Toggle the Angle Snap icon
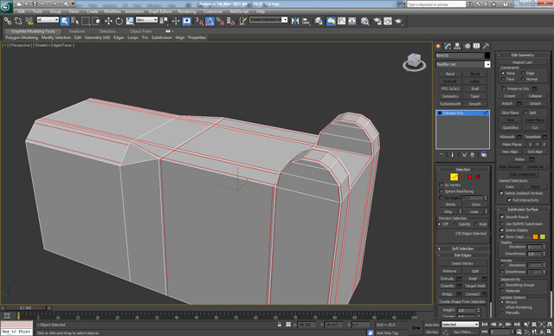The width and height of the screenshot is (554, 336). (x=209, y=21)
